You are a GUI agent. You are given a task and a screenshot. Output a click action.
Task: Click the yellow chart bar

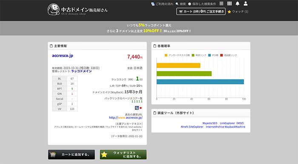tap(178, 65)
